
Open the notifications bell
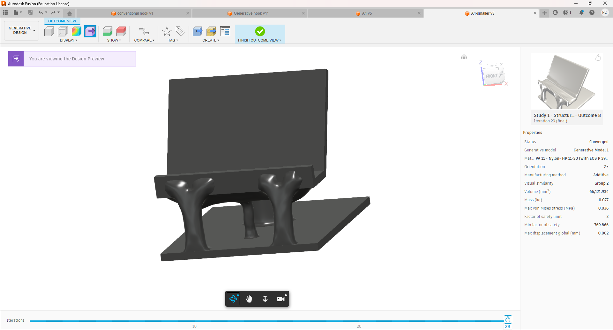(581, 12)
